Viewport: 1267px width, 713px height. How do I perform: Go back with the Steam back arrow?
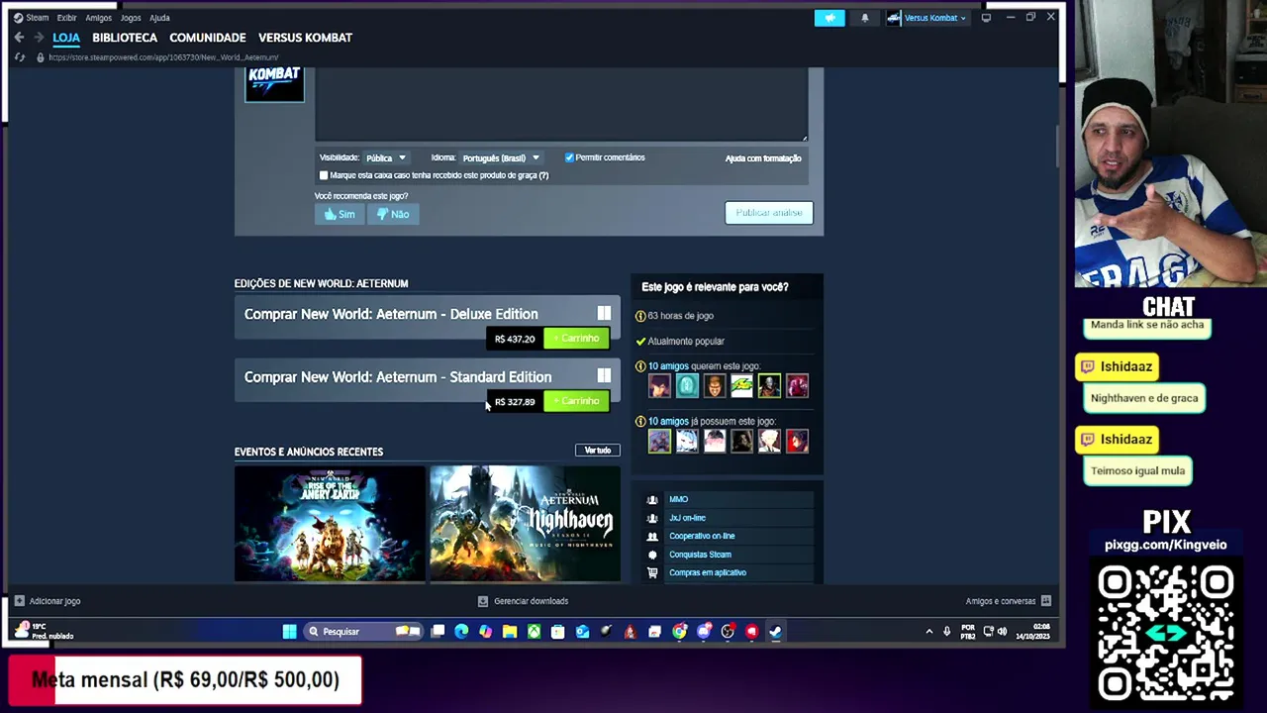(19, 38)
